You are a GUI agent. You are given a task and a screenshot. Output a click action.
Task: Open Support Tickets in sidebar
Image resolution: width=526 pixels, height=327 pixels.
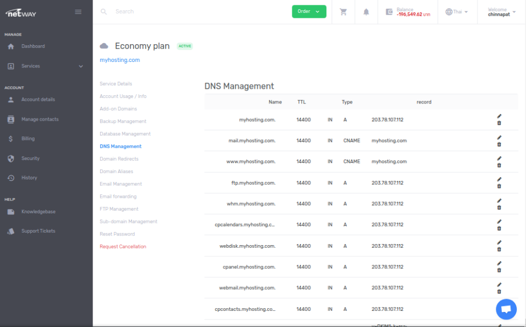point(38,231)
